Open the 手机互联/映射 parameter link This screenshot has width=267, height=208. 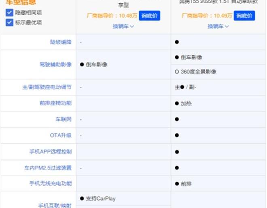[x=55, y=206]
